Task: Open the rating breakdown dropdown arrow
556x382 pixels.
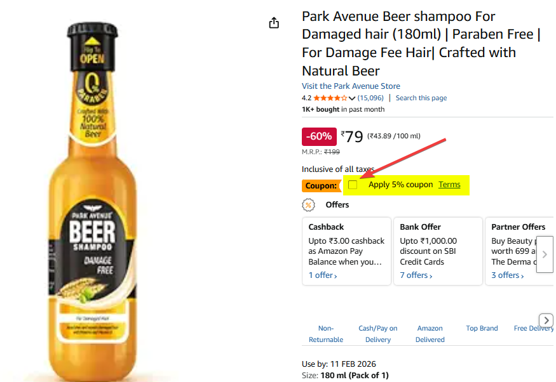Action: pos(352,98)
